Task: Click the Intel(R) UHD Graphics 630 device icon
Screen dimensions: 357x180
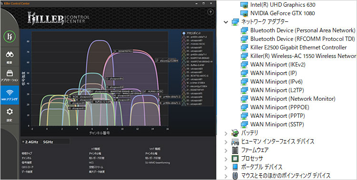Action: [x=244, y=5]
